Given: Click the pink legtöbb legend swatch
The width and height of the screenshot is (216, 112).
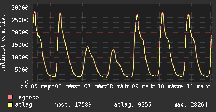Looking at the screenshot, I should (x=10, y=97).
